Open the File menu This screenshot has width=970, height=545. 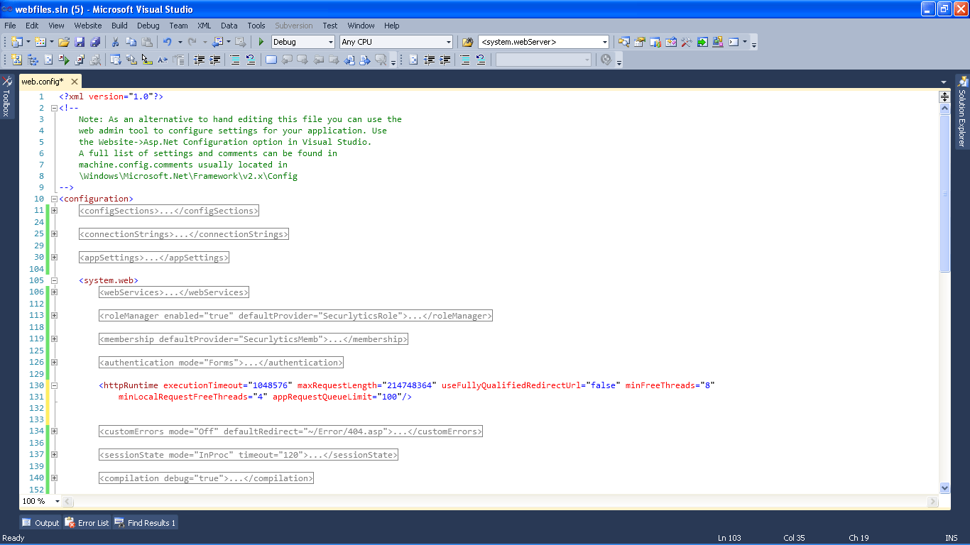tap(10, 26)
